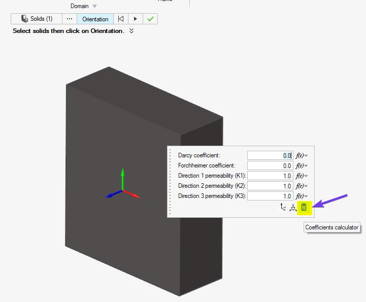The width and height of the screenshot is (366, 302).
Task: Click the play arrow button
Action: pyautogui.click(x=136, y=19)
